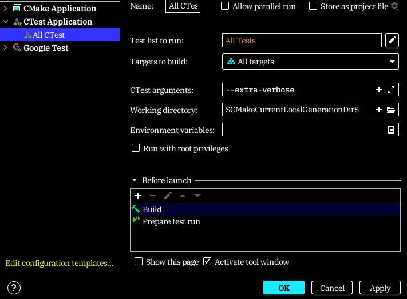Click the pencil icon to edit test list
Screen dimensions: 407x299
tap(392, 40)
